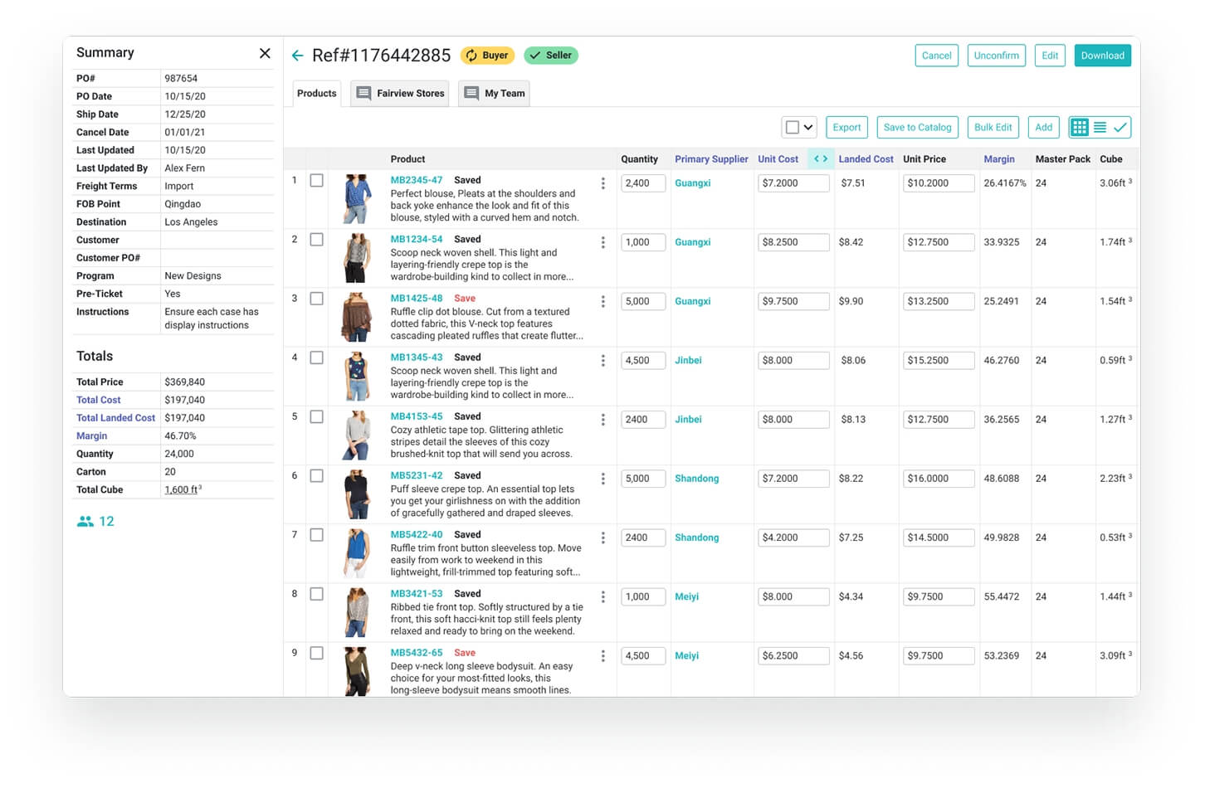Check the checkbox for row 3

316,299
